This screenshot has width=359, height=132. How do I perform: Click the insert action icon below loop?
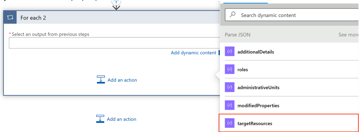(x=100, y=119)
